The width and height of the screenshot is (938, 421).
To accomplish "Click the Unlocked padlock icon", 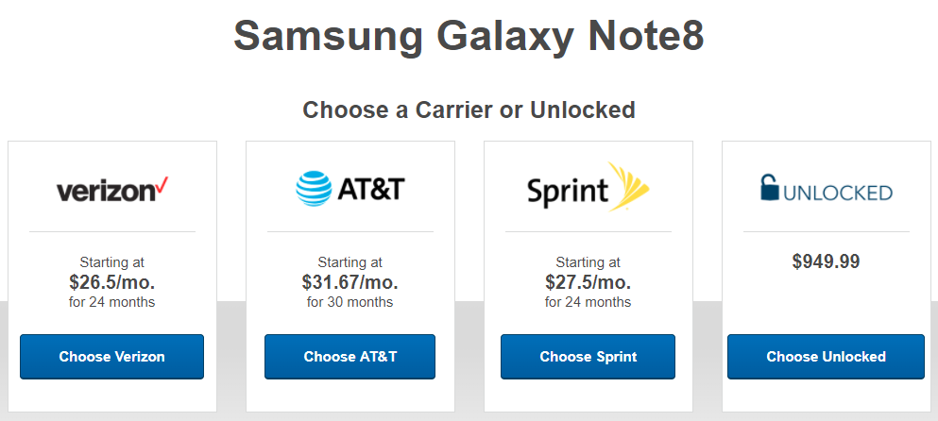I will click(771, 187).
